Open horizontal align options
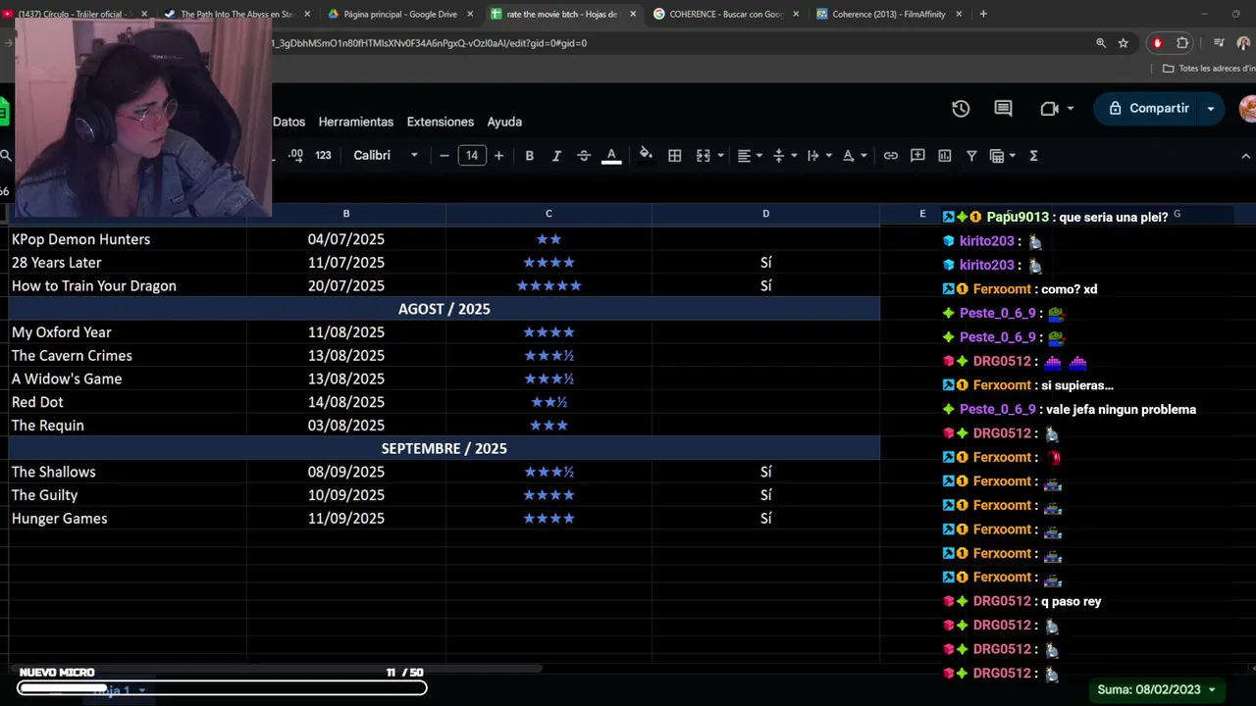The image size is (1256, 706). pos(750,155)
